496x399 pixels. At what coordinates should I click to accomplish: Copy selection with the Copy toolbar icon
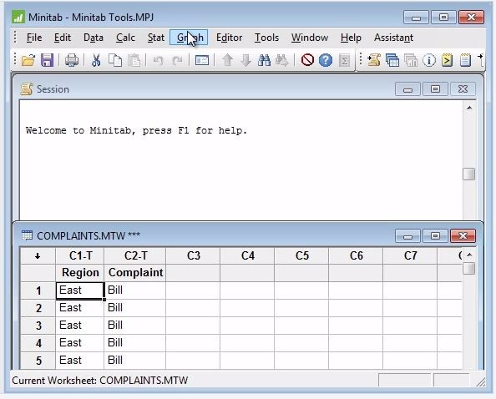click(115, 60)
